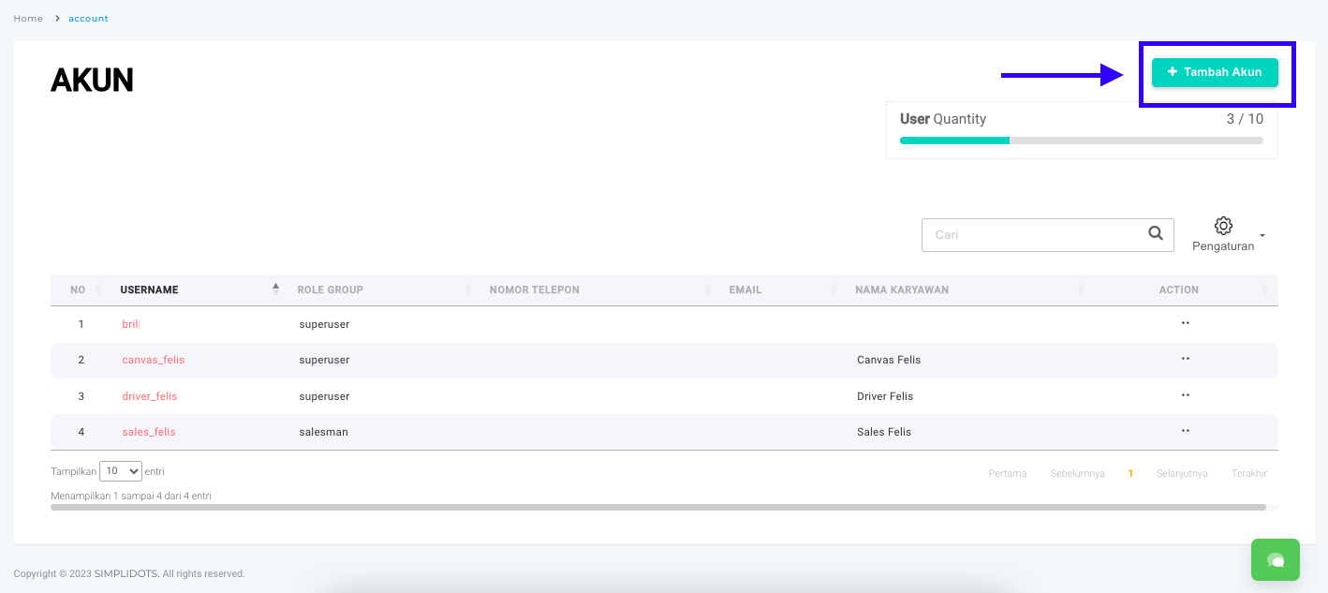Click the horizontal table scrollbar
The image size is (1328, 593).
pyautogui.click(x=657, y=507)
